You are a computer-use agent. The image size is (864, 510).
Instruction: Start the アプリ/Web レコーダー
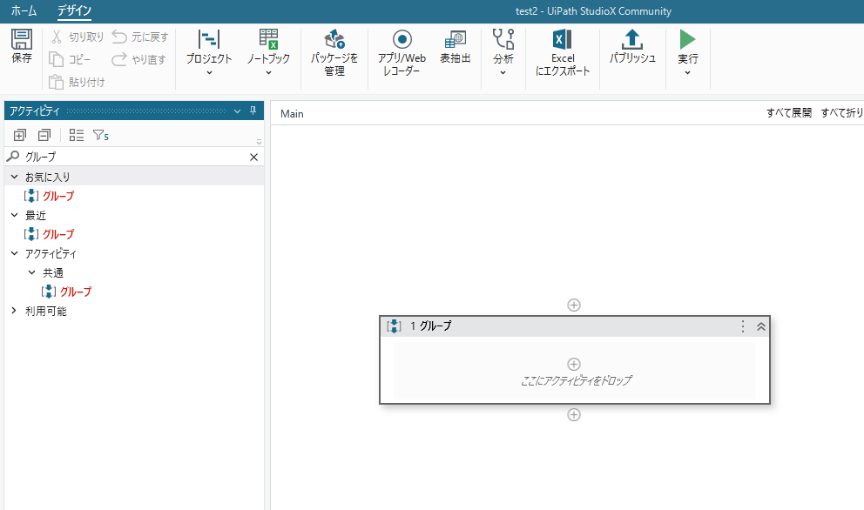pyautogui.click(x=402, y=53)
